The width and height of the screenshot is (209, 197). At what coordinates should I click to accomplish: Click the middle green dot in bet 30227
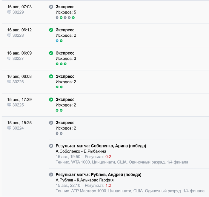61,64
